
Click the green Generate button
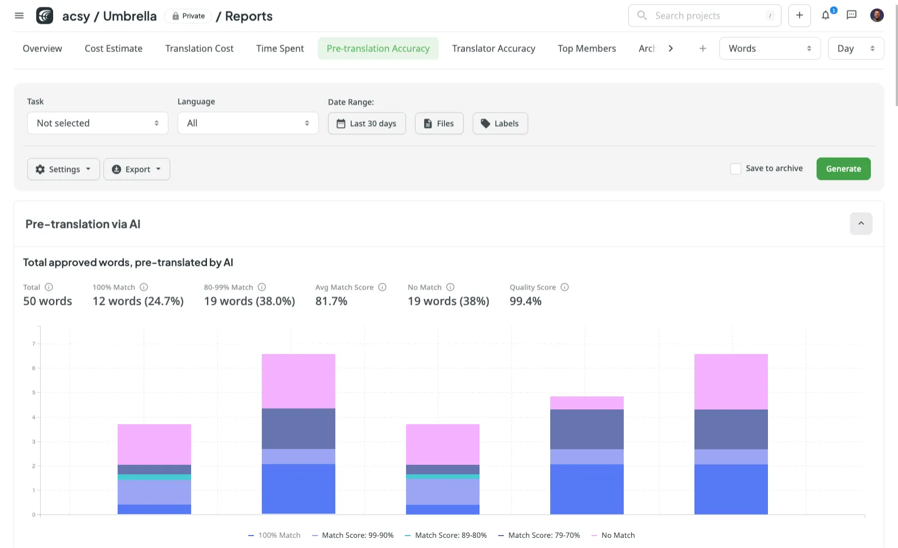click(x=843, y=169)
